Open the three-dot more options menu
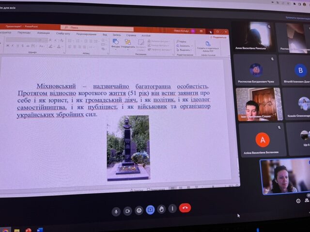The image size is (310, 232). (x=172, y=209)
